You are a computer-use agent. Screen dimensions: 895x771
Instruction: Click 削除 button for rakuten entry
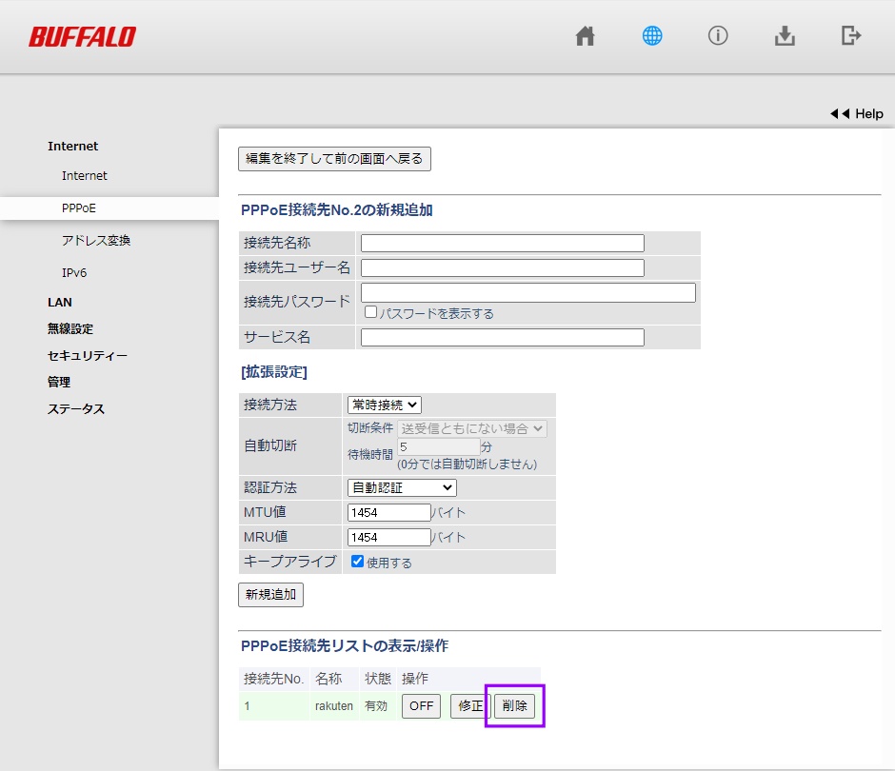click(x=515, y=706)
